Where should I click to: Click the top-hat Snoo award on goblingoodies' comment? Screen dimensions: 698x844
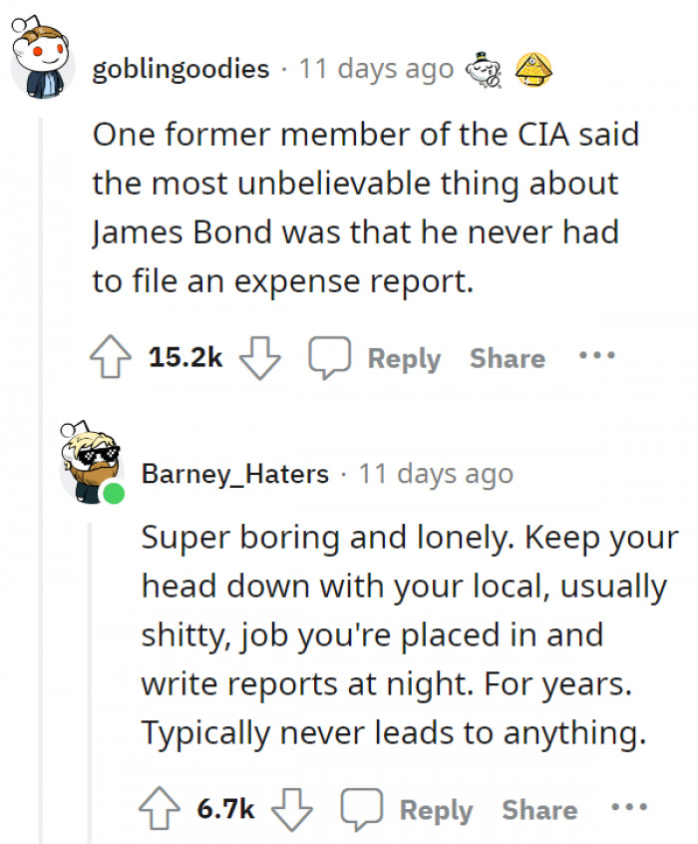[483, 67]
